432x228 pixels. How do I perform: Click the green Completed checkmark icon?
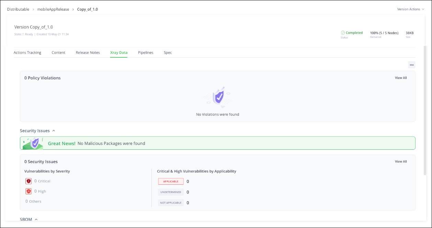[x=343, y=33]
